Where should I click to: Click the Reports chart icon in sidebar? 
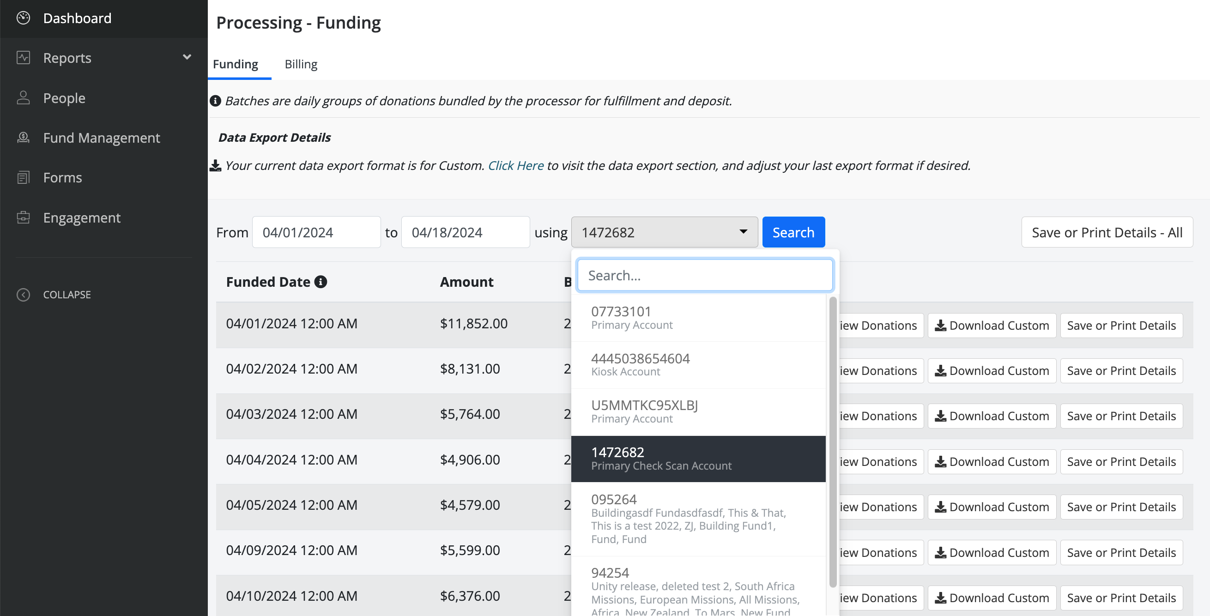[23, 58]
